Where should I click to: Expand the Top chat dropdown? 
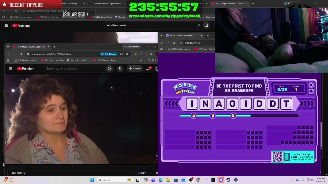18,173
